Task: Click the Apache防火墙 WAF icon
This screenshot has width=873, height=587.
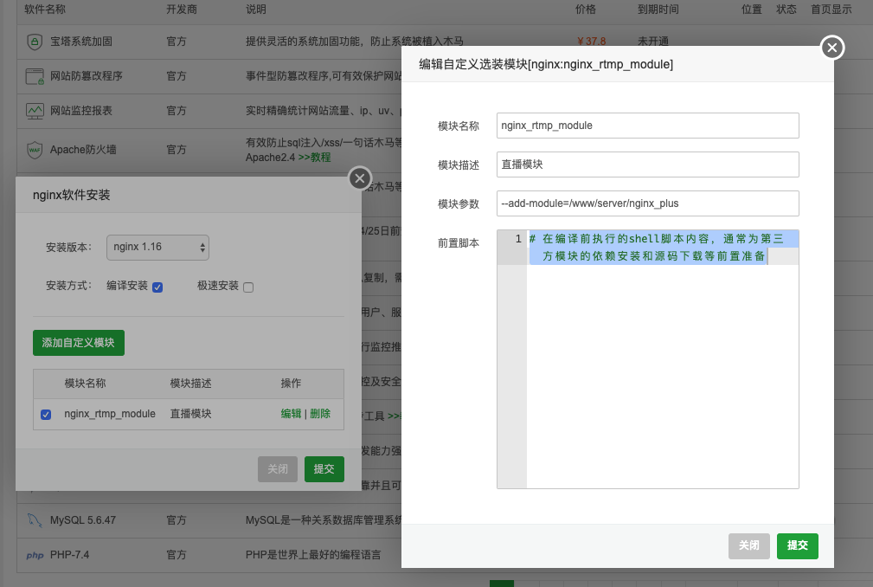Action: click(35, 150)
